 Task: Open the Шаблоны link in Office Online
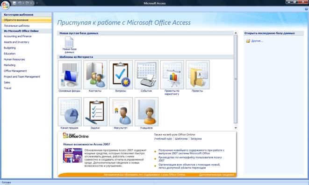181,139
